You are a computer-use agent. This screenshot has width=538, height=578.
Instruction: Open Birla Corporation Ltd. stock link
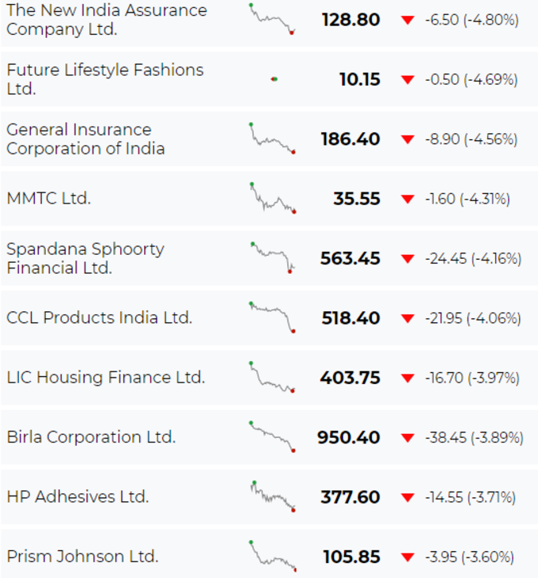(x=91, y=437)
